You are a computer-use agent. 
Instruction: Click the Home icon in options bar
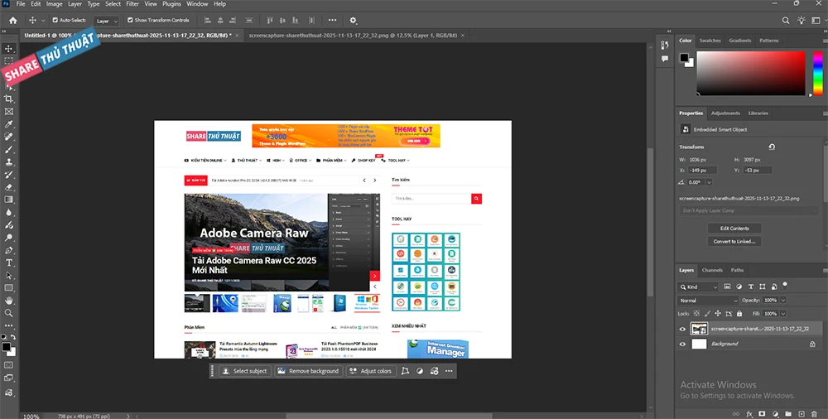[x=13, y=21]
